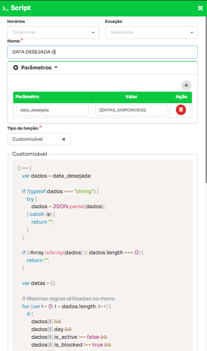
Task: Click the ((DATAS_DISPONIVEIS)) value field
Action: [x=131, y=110]
